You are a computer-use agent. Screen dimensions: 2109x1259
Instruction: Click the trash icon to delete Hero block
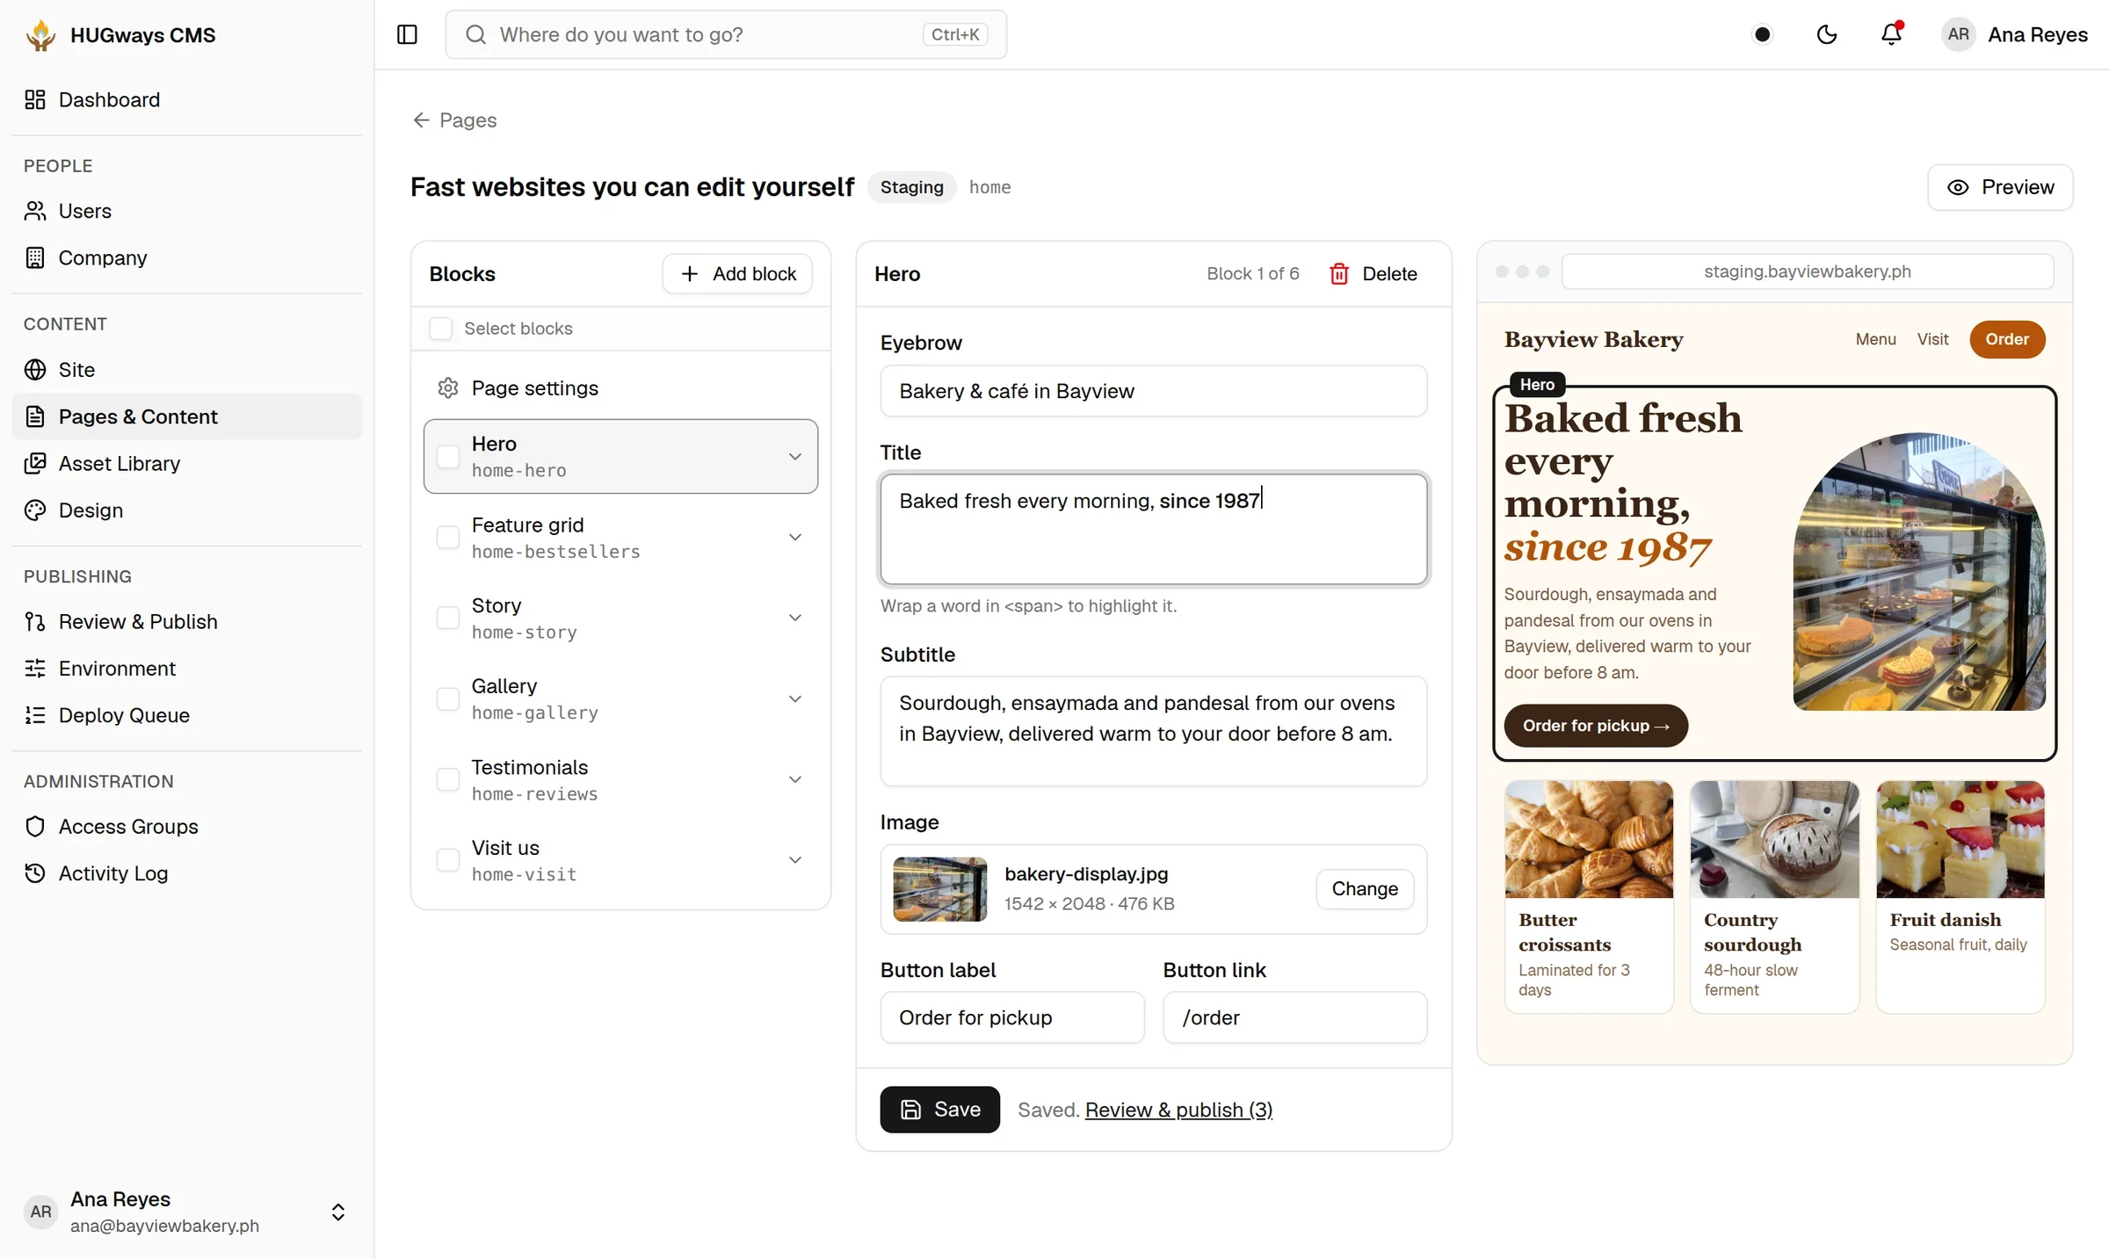1339,274
